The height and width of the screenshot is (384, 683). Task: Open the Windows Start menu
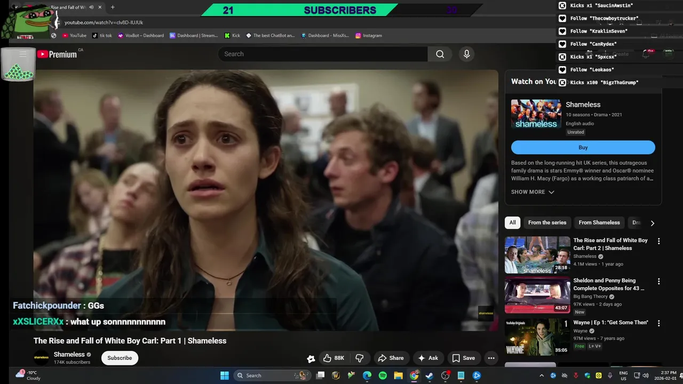click(x=225, y=375)
